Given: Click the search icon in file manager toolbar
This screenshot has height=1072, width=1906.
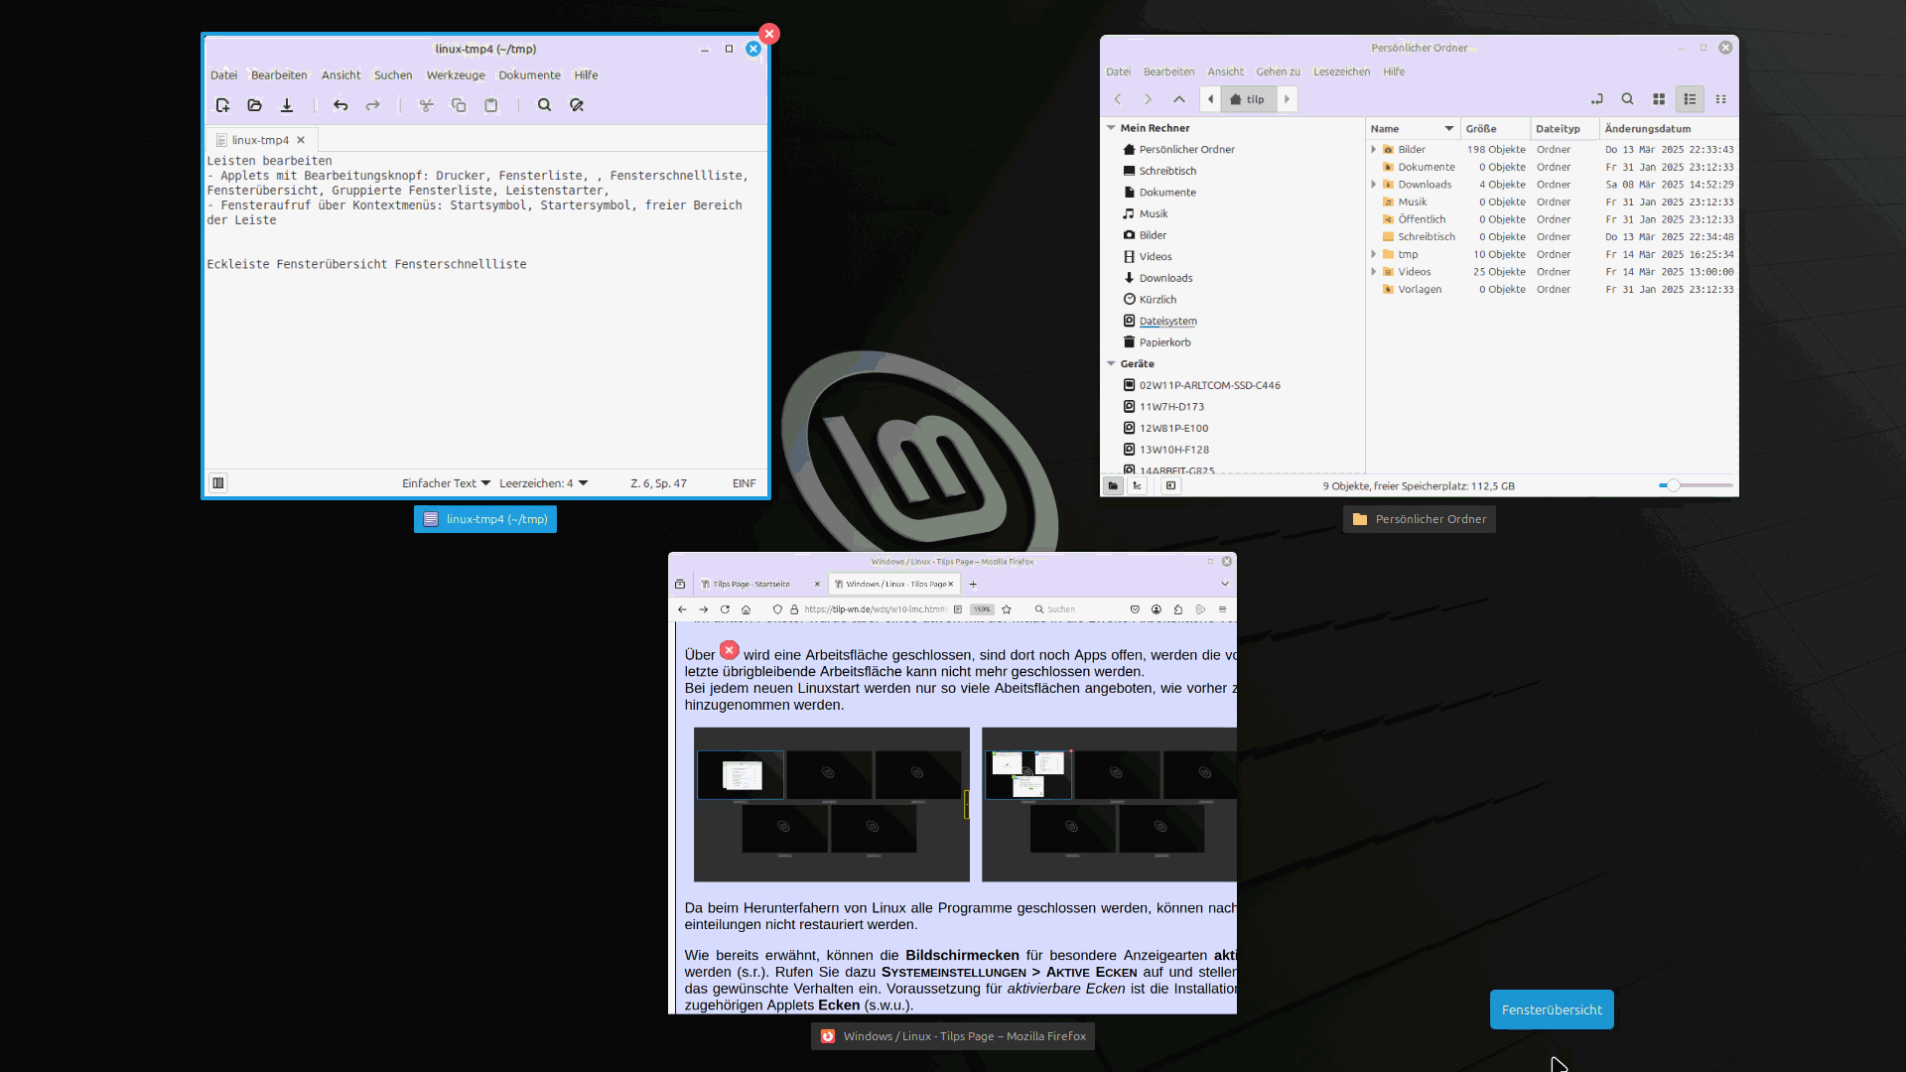Looking at the screenshot, I should coord(1627,99).
